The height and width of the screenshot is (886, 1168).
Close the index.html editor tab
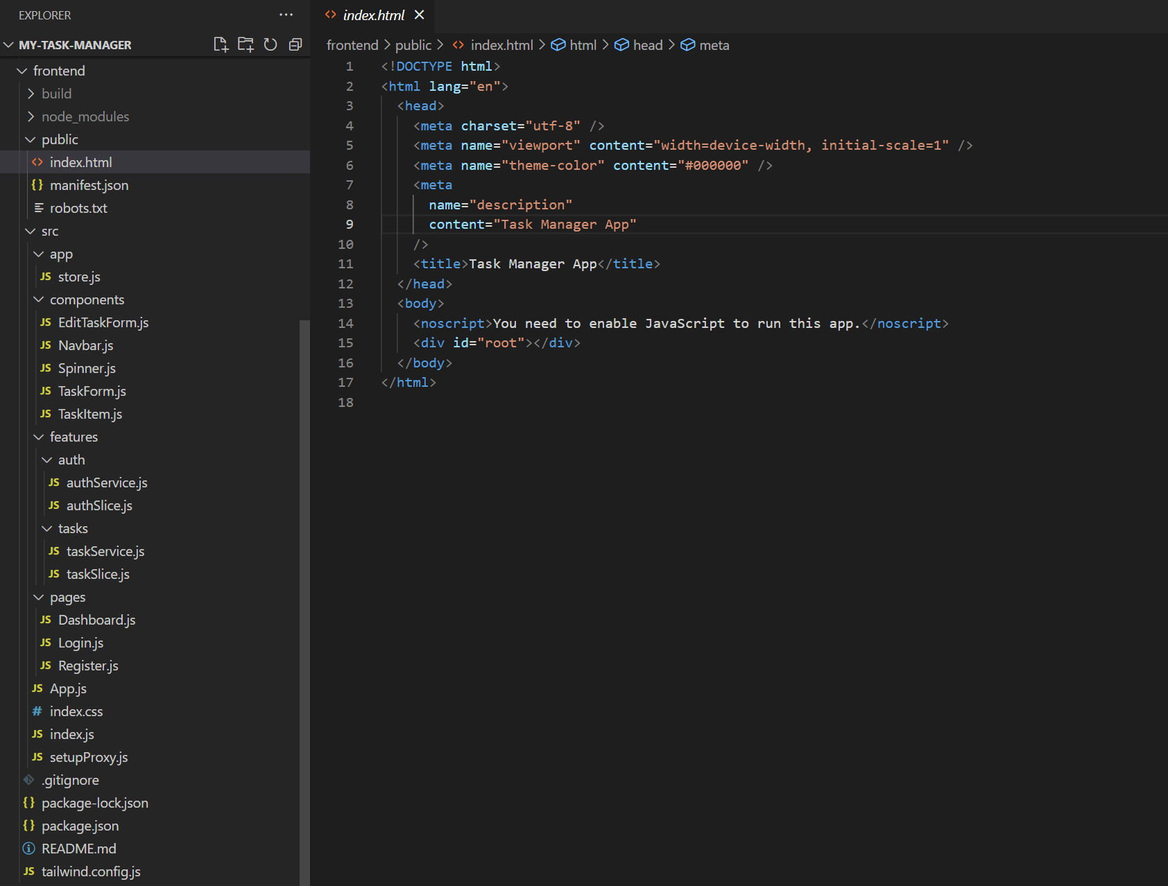tap(419, 15)
